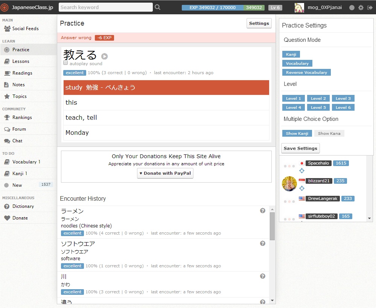Viewport: 376px width, 308px height.
Task: Click Donate with PayPal button
Action: (165, 173)
